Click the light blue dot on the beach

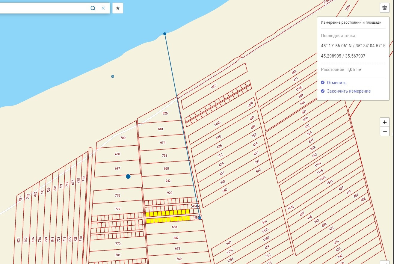point(113,76)
